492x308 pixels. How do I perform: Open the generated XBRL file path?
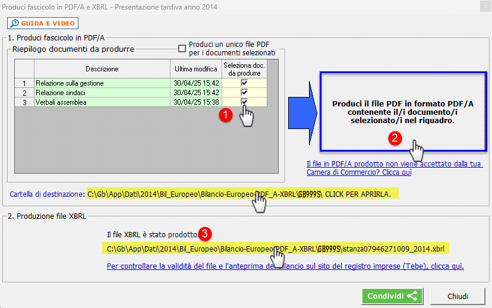click(x=275, y=247)
